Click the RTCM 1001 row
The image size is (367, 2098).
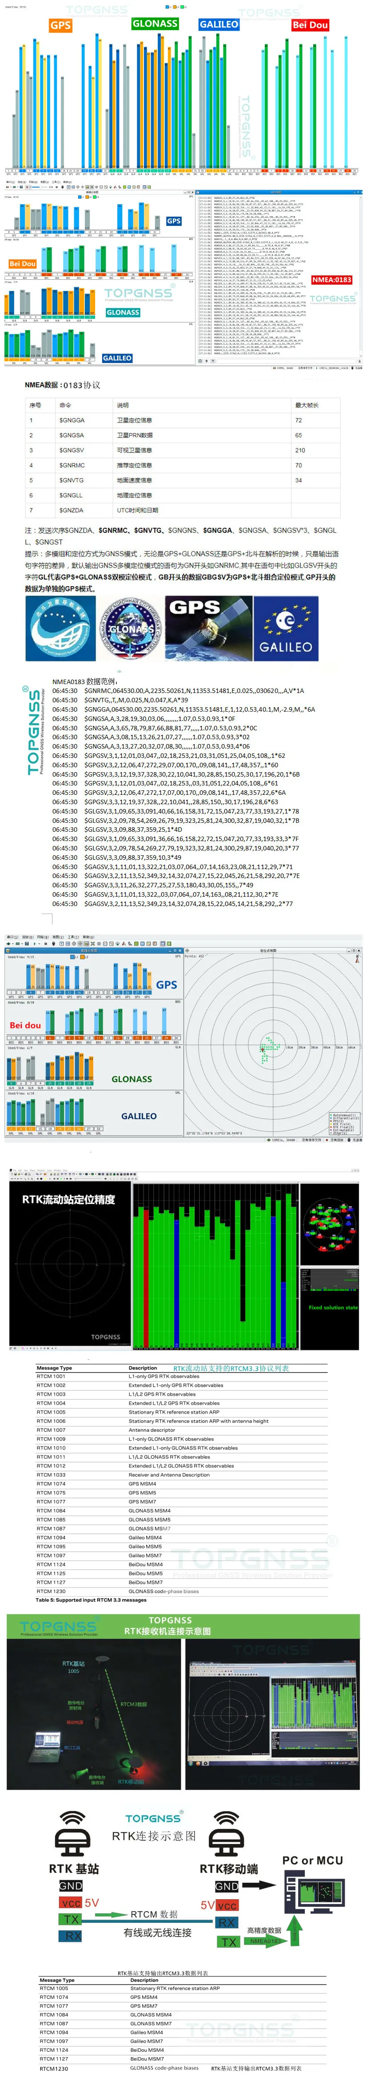[x=181, y=1377]
